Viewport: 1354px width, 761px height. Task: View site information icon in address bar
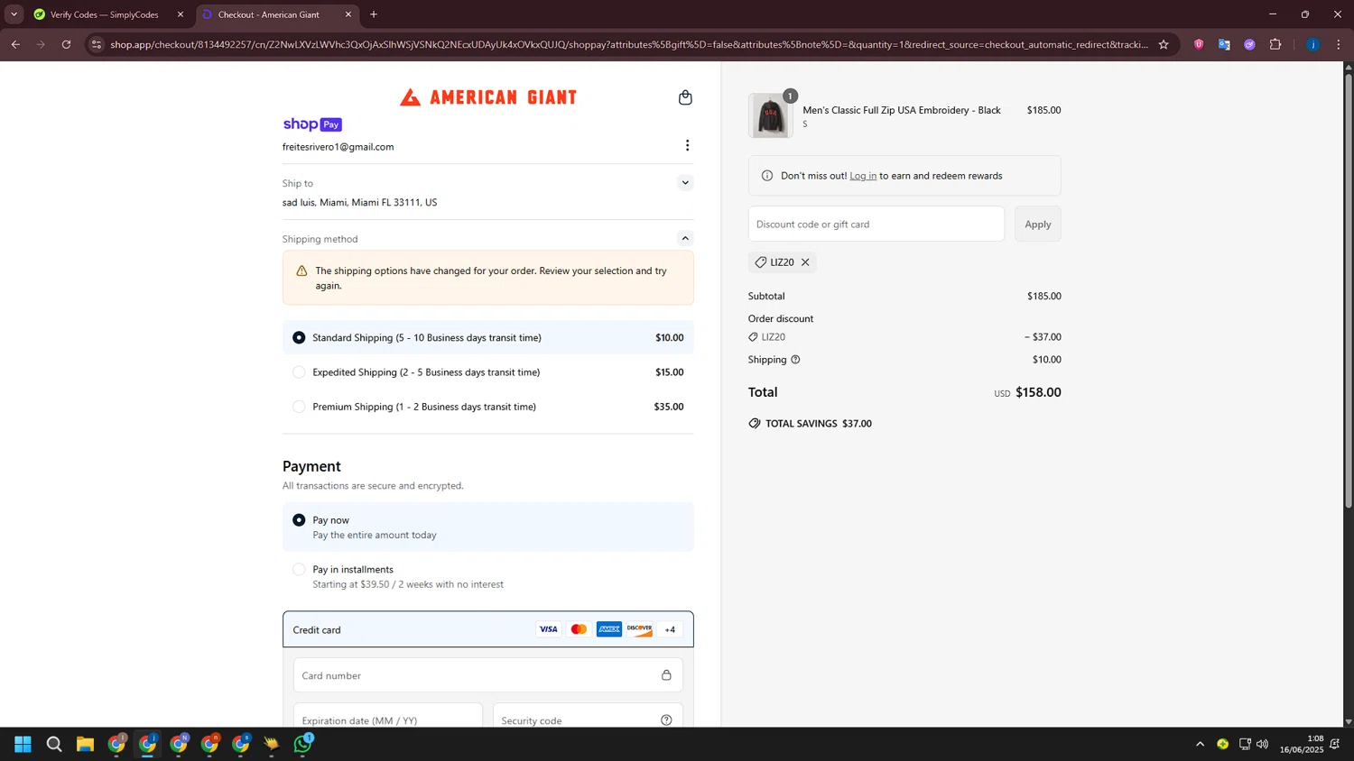pos(97,44)
